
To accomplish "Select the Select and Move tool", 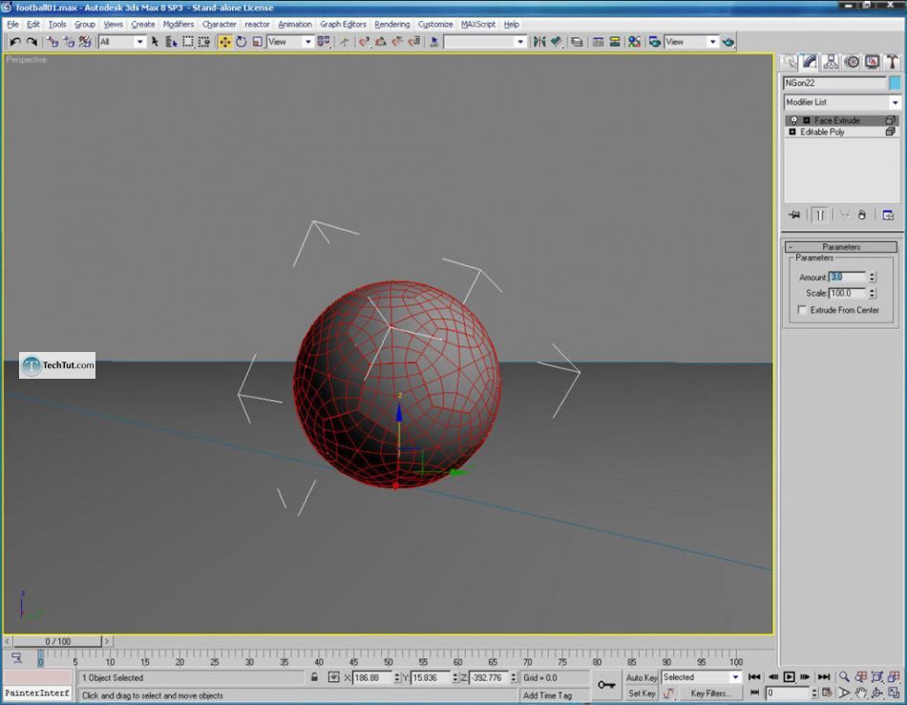I will pyautogui.click(x=225, y=42).
